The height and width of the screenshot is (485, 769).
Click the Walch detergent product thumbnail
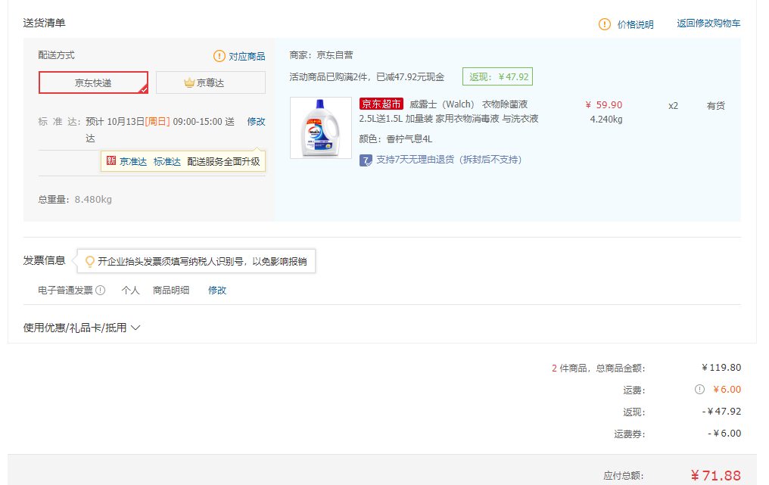tap(321, 128)
